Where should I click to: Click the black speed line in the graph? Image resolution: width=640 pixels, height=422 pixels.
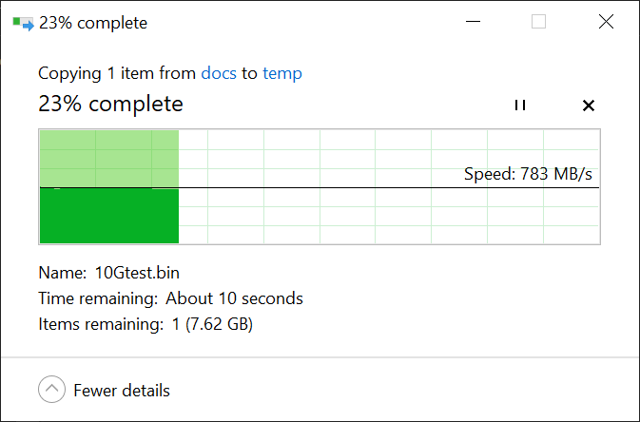[x=320, y=188]
